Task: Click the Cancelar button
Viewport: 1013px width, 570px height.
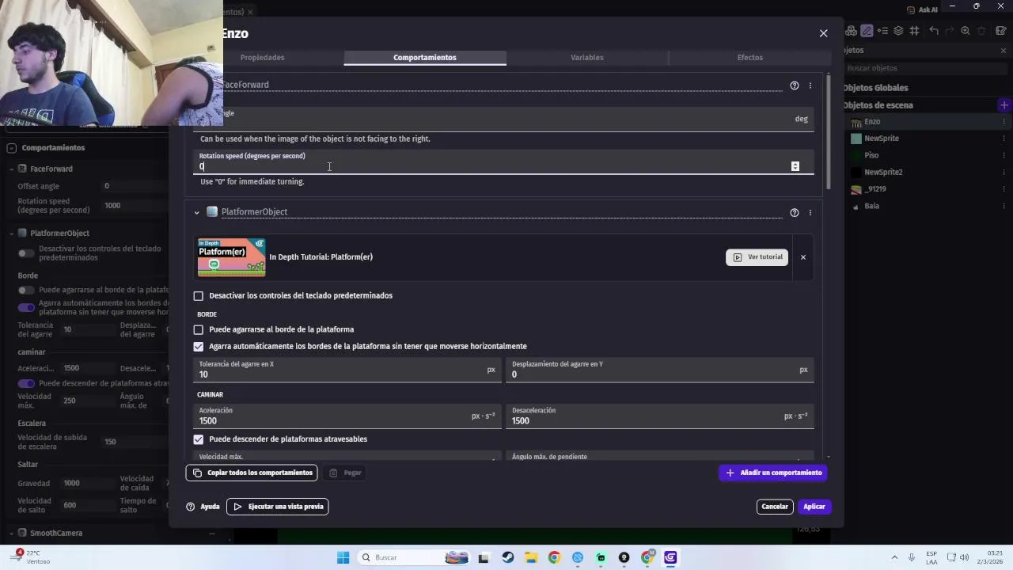Action: tap(775, 507)
